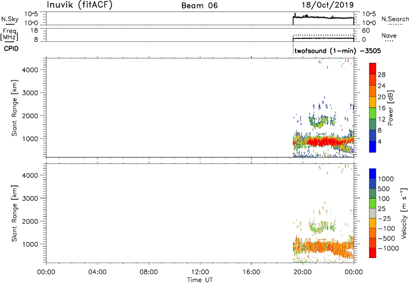The width and height of the screenshot is (409, 283).
Task: Click the "20:00" time axis tick label
Action: [303, 272]
